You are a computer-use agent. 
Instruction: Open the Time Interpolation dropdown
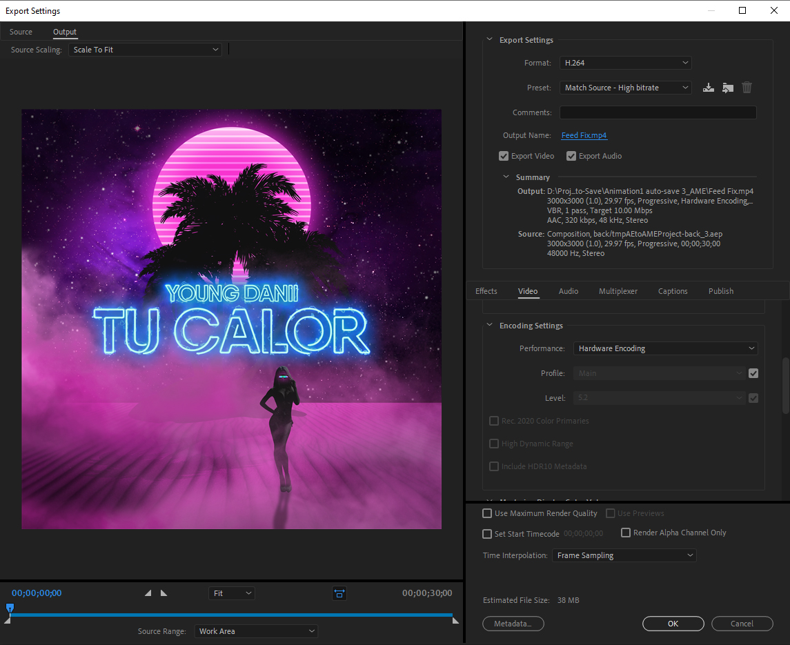624,555
